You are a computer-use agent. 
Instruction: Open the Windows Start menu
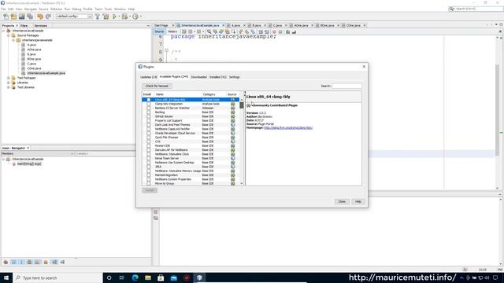[6, 277]
